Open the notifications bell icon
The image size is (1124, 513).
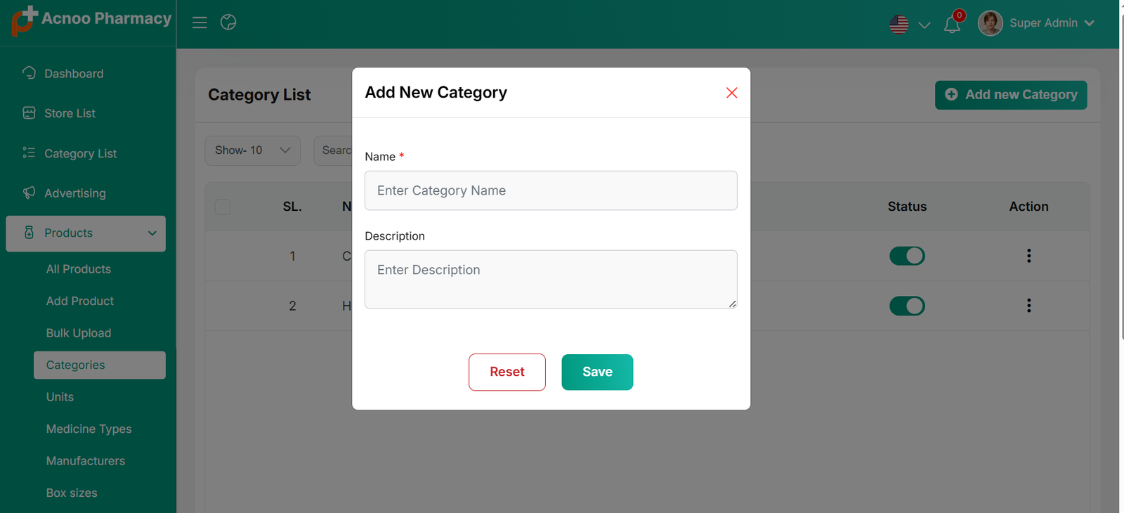(x=952, y=25)
